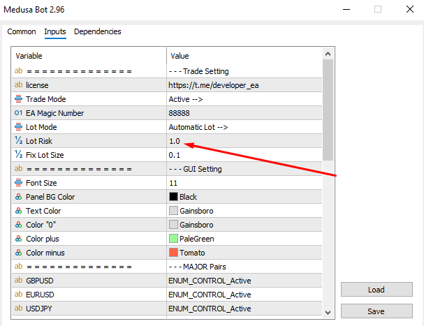Click the Save button
424x326 pixels.
(x=377, y=311)
